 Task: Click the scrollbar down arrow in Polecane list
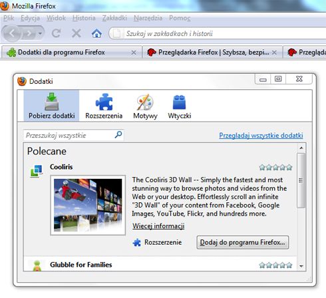tap(301, 266)
